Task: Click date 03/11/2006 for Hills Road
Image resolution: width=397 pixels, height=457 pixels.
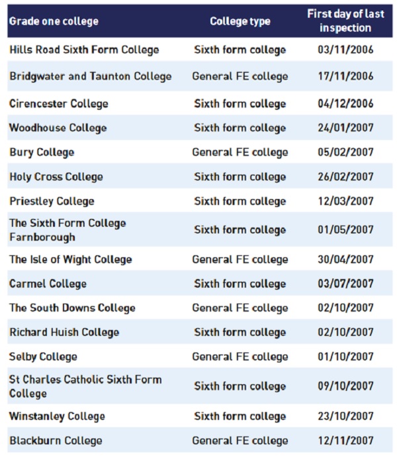Action: [345, 50]
